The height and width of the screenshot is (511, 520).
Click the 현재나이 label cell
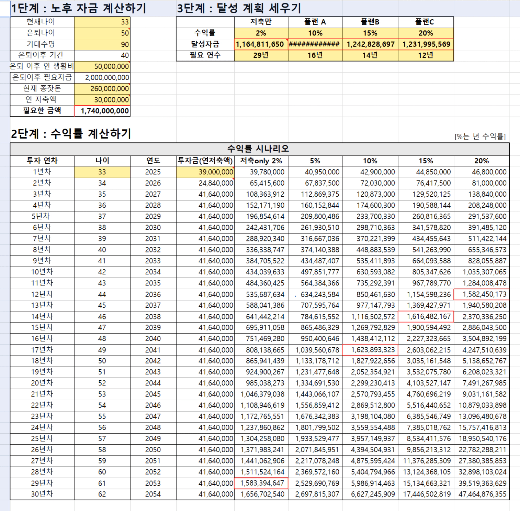[42, 22]
